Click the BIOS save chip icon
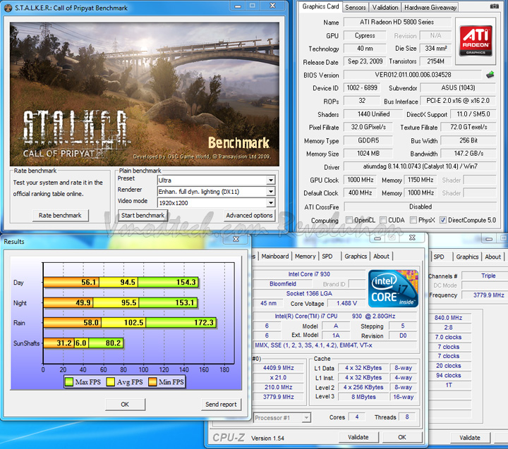 (x=490, y=75)
